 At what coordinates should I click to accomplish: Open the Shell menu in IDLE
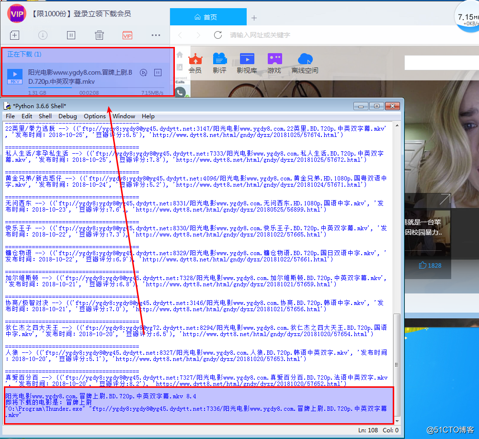[x=45, y=116]
